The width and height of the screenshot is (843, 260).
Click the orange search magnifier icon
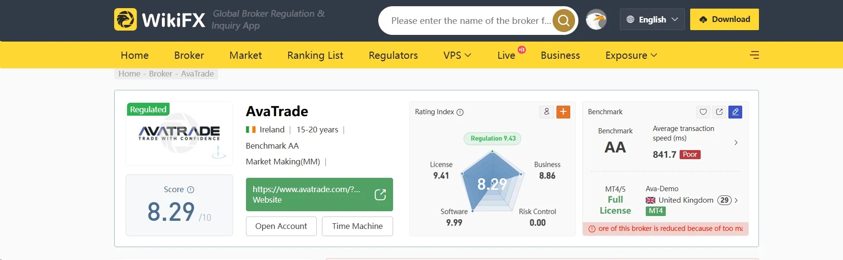(564, 21)
